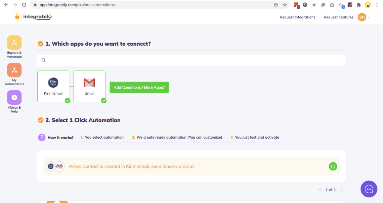Click Add Conditions / More Apps button
This screenshot has width=383, height=203.
(x=139, y=87)
